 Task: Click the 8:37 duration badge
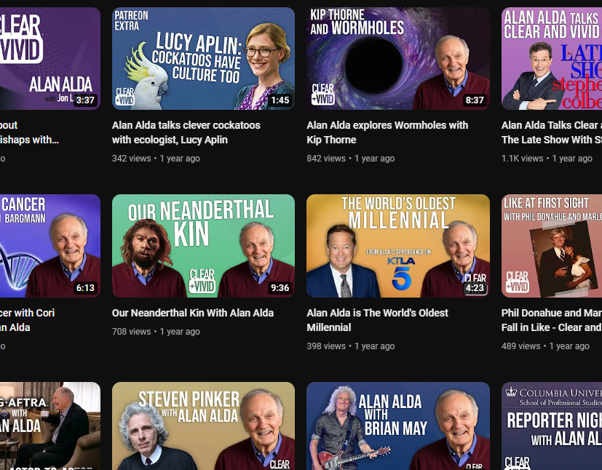tap(475, 100)
